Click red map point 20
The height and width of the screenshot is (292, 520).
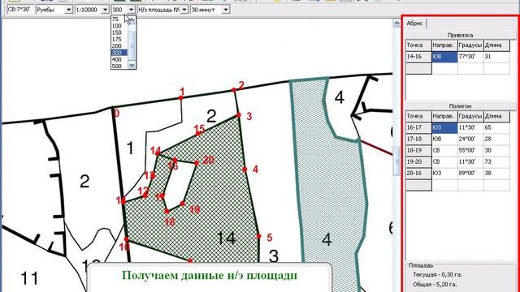click(197, 162)
